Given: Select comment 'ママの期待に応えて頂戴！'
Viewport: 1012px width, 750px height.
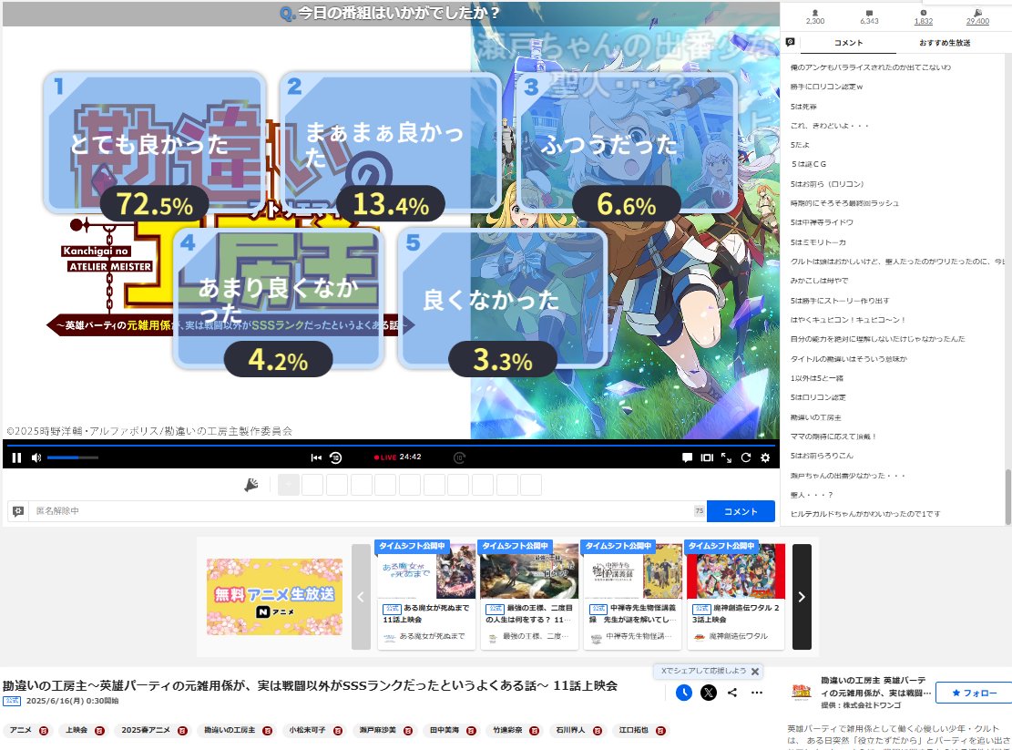Looking at the screenshot, I should [x=833, y=437].
